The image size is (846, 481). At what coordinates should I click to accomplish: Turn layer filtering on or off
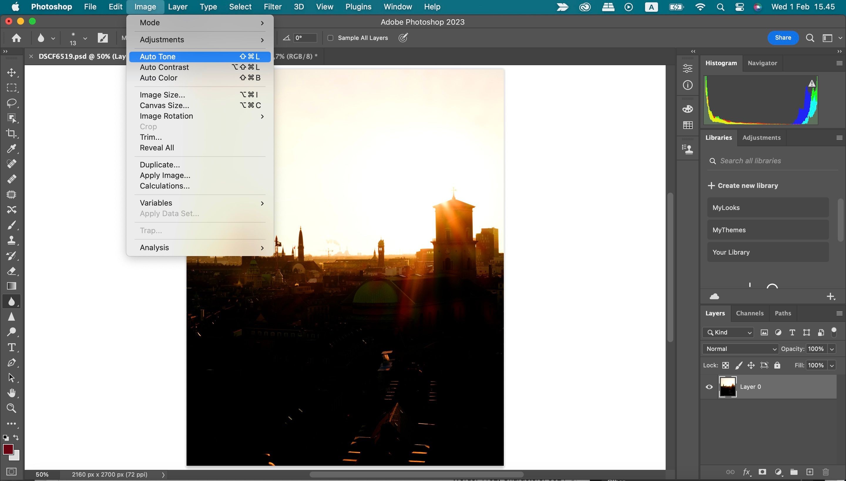[x=834, y=332]
